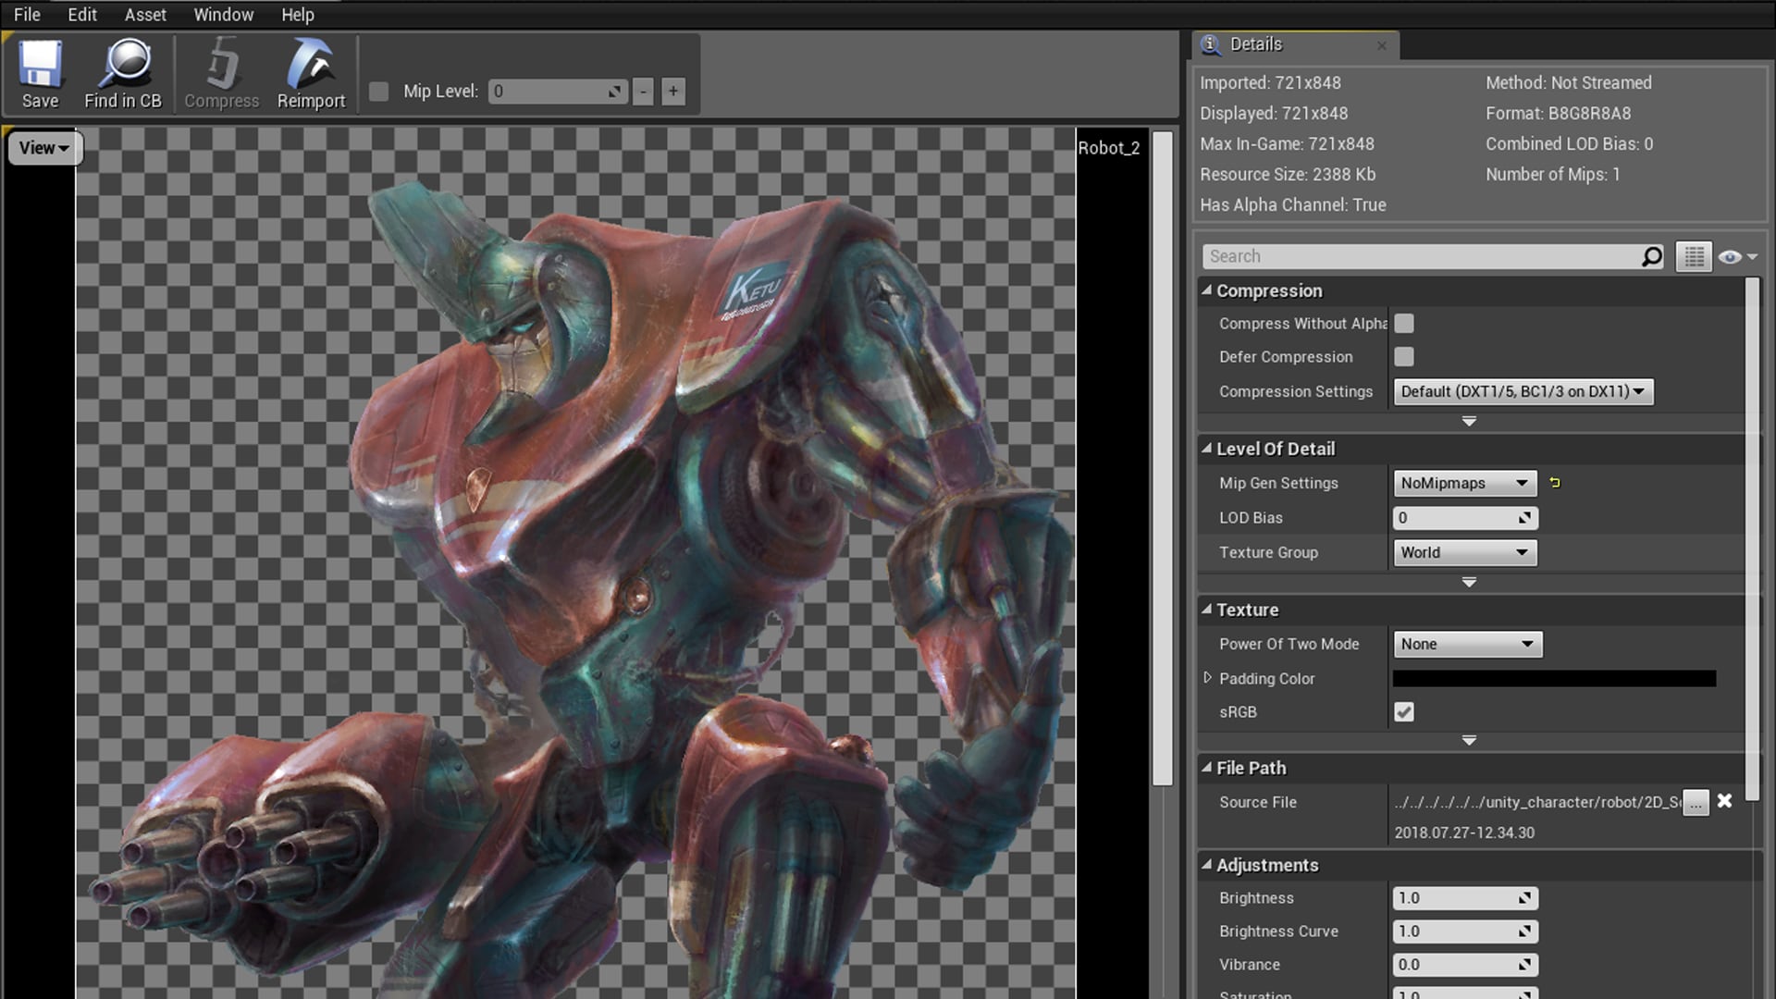Click the Save icon in the toolbar
This screenshot has width=1776, height=999.
click(x=39, y=74)
